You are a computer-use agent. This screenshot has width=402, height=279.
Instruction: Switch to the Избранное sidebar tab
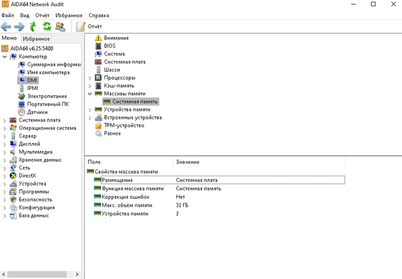pyautogui.click(x=36, y=38)
